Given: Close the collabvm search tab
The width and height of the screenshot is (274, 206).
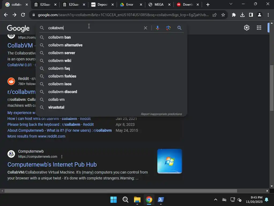Looking at the screenshot, I should tap(27, 5).
